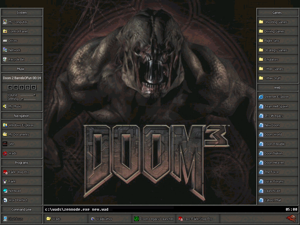This screenshot has width=300, height=225.
Task: Skip to next track
Action: 34,87
